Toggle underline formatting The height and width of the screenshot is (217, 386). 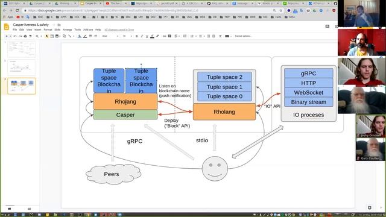[147, 36]
